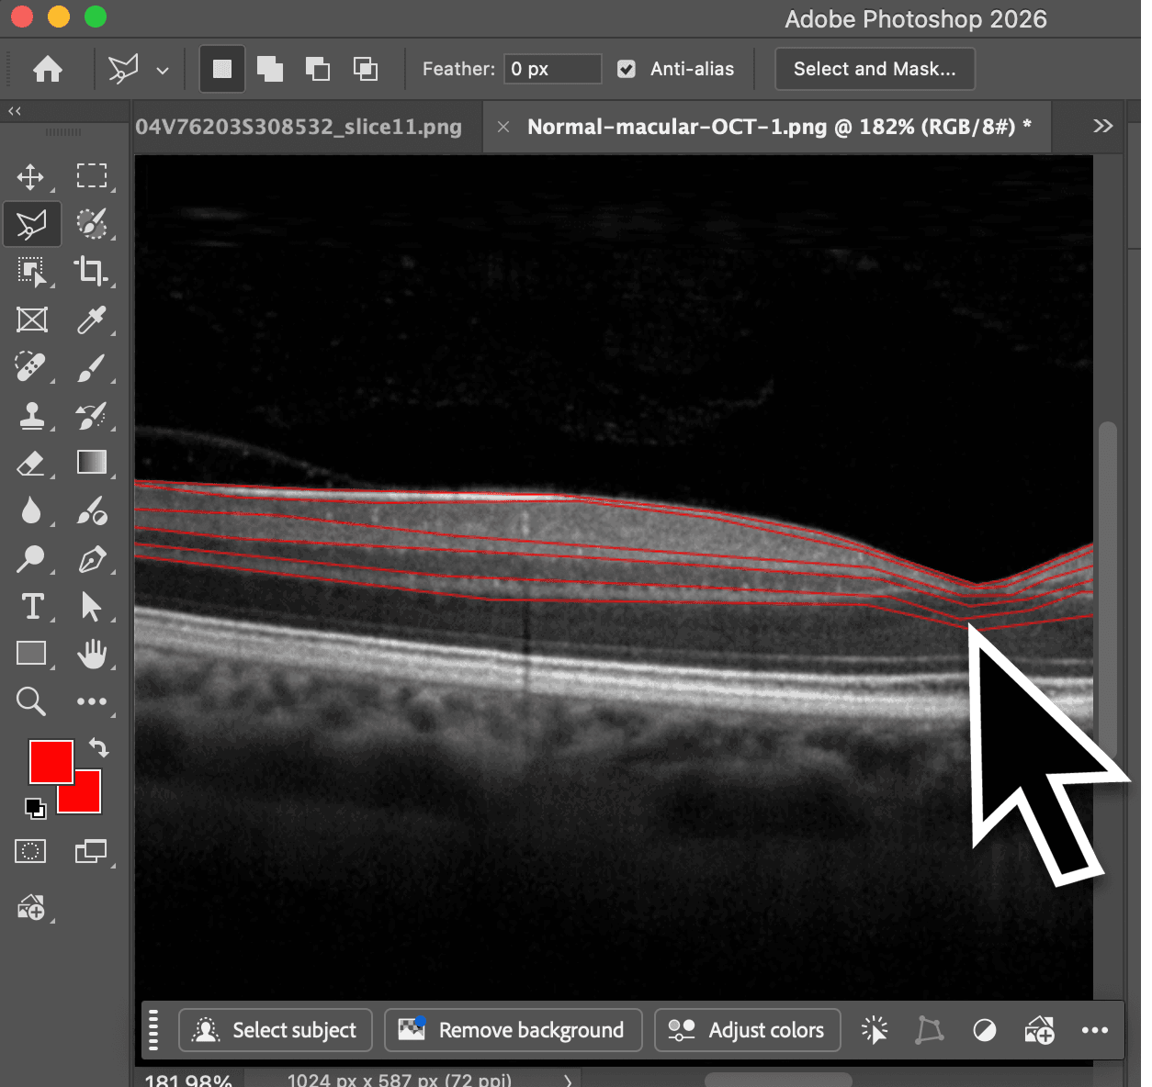Viewport: 1152px width, 1087px height.
Task: Select the Zoom tool
Action: (x=31, y=701)
